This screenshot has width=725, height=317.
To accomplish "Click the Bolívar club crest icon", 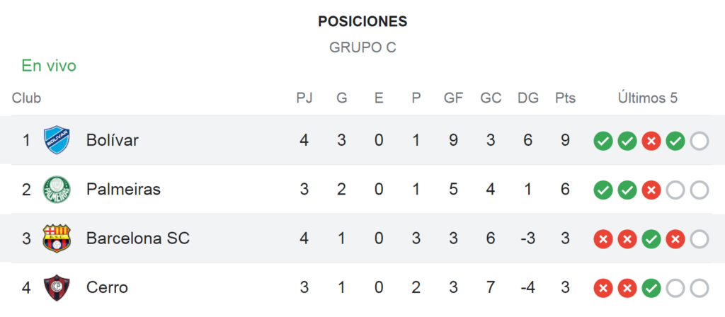I will click(x=57, y=140).
